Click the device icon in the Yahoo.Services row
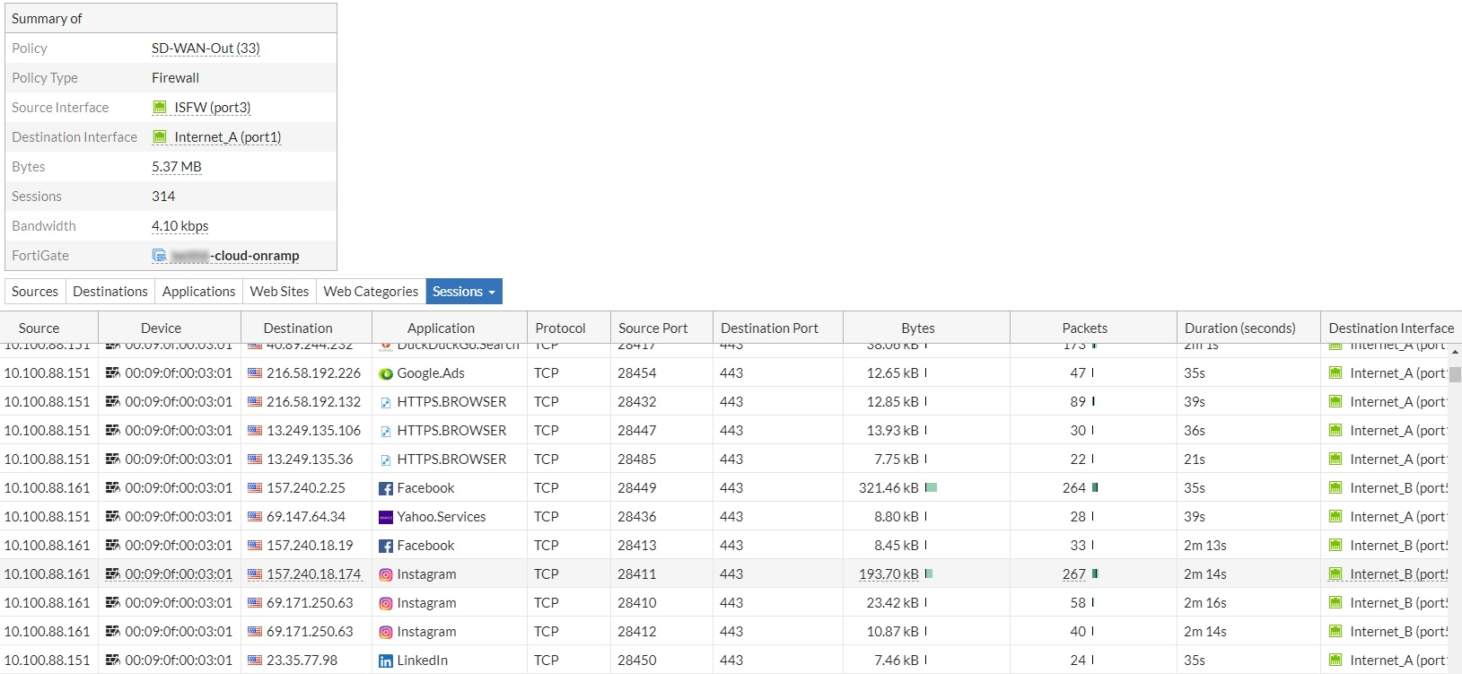The height and width of the screenshot is (674, 1462). point(113,517)
